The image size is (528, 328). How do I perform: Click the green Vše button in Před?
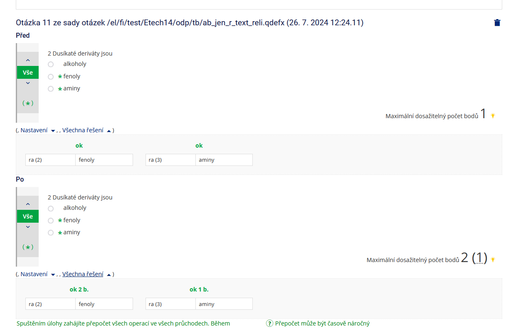click(x=28, y=72)
